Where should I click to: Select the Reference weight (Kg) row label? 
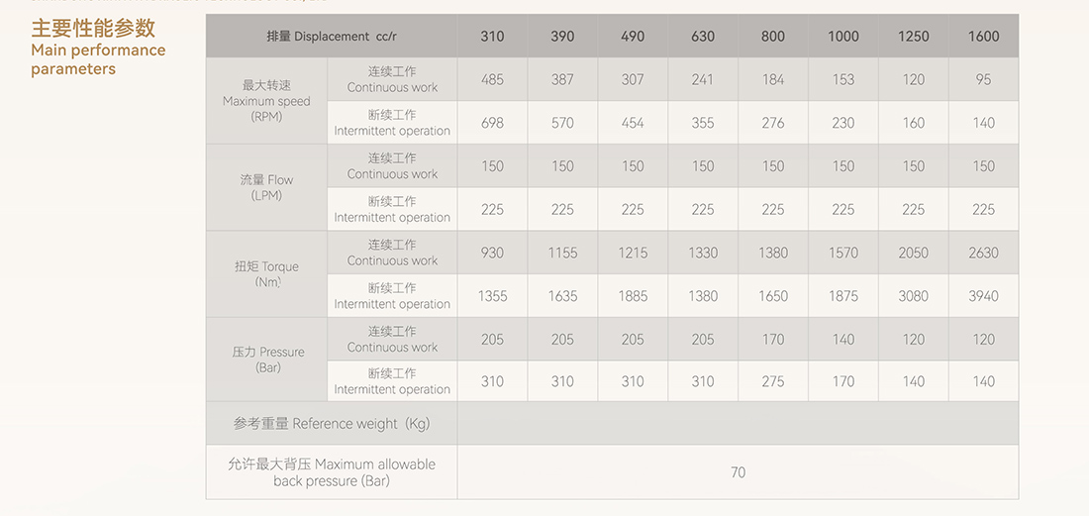(x=332, y=423)
